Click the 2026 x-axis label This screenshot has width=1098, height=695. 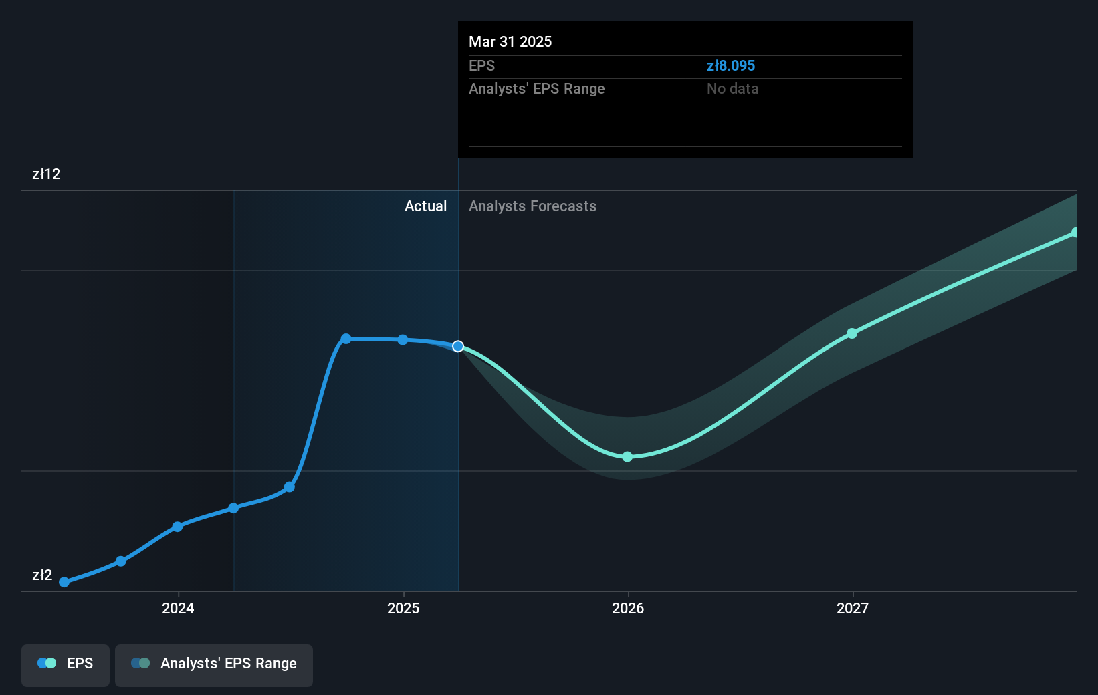click(628, 608)
